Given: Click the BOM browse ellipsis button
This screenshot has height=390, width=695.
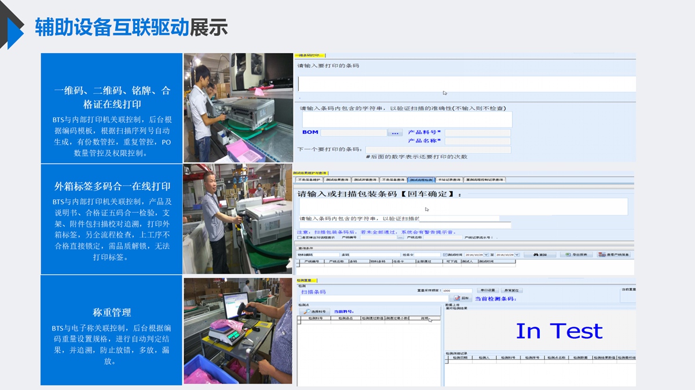Looking at the screenshot, I should point(394,133).
